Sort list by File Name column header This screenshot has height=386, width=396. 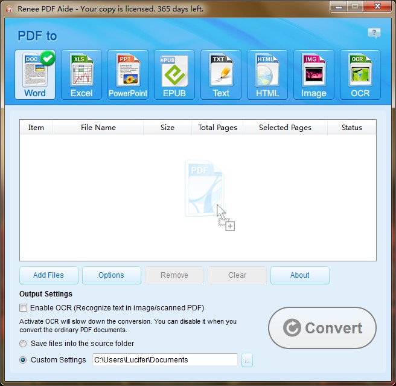coord(98,127)
